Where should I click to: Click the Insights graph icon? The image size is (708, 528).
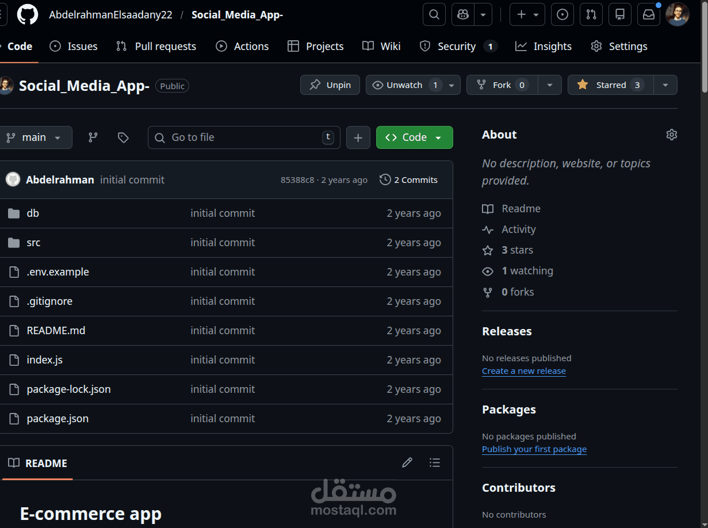point(521,46)
